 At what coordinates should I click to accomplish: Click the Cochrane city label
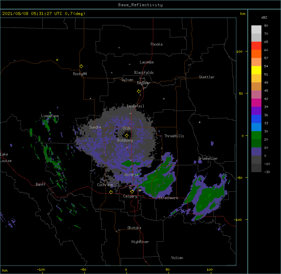click(x=105, y=185)
